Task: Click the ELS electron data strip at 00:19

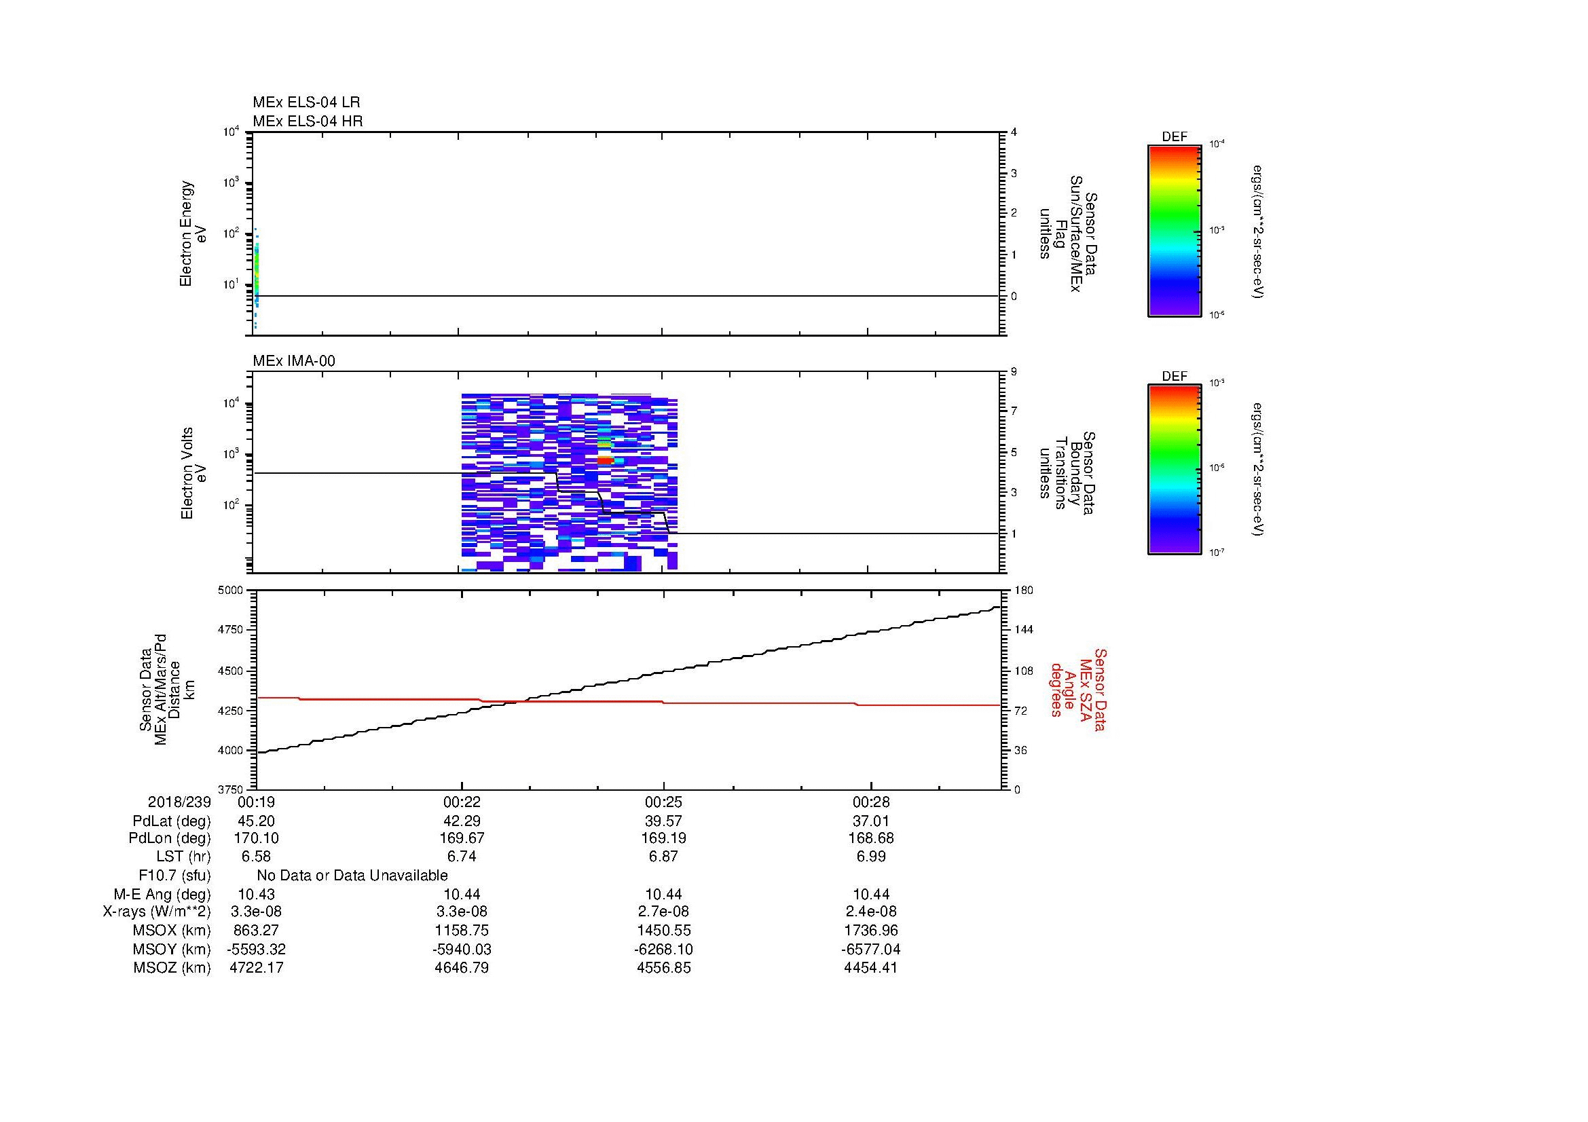Action: pyautogui.click(x=256, y=276)
